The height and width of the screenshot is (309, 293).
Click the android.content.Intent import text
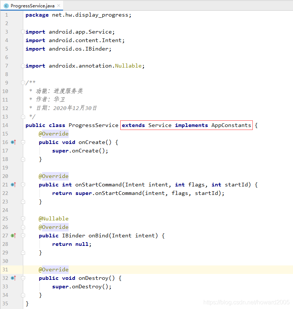(x=85, y=40)
